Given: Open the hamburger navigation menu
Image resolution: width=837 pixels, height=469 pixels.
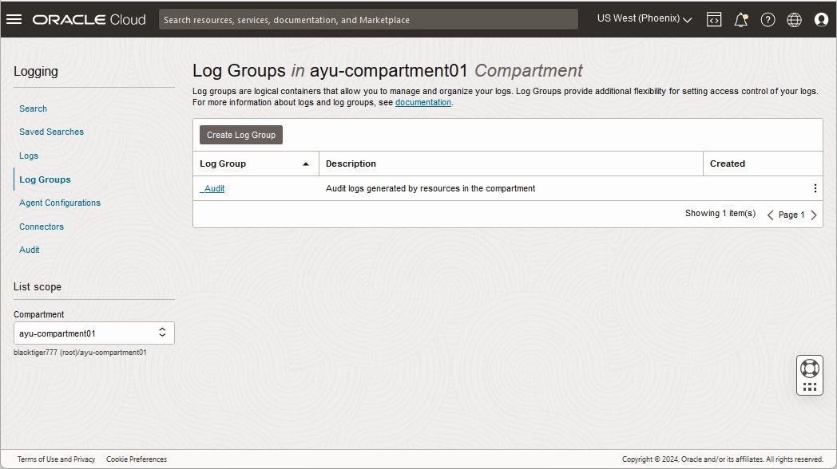Looking at the screenshot, I should (14, 19).
